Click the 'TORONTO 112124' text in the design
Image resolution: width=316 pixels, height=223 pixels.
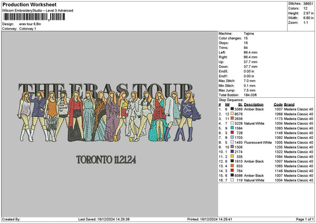106,160
